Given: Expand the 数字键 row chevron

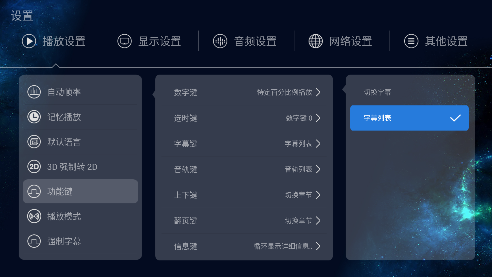Looking at the screenshot, I should tap(318, 92).
